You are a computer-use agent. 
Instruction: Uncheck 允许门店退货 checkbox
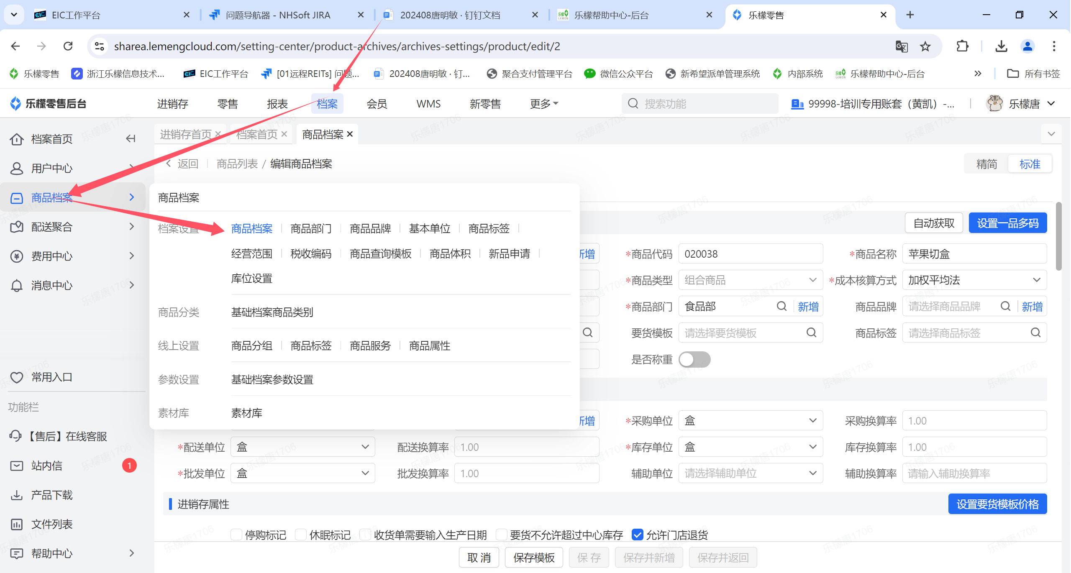coord(637,535)
